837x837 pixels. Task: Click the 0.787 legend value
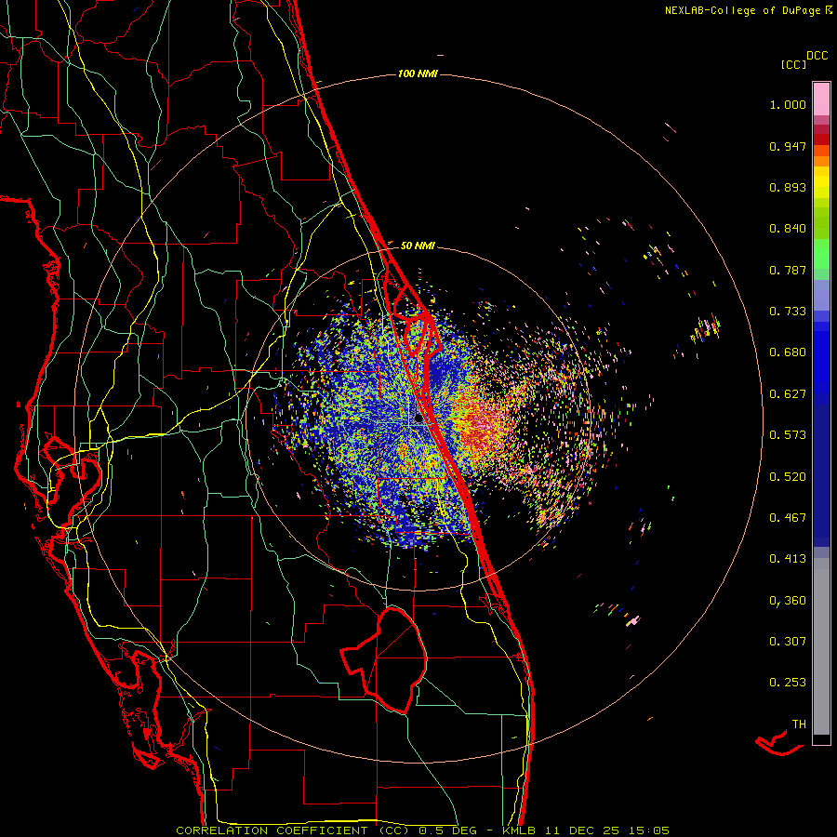788,270
